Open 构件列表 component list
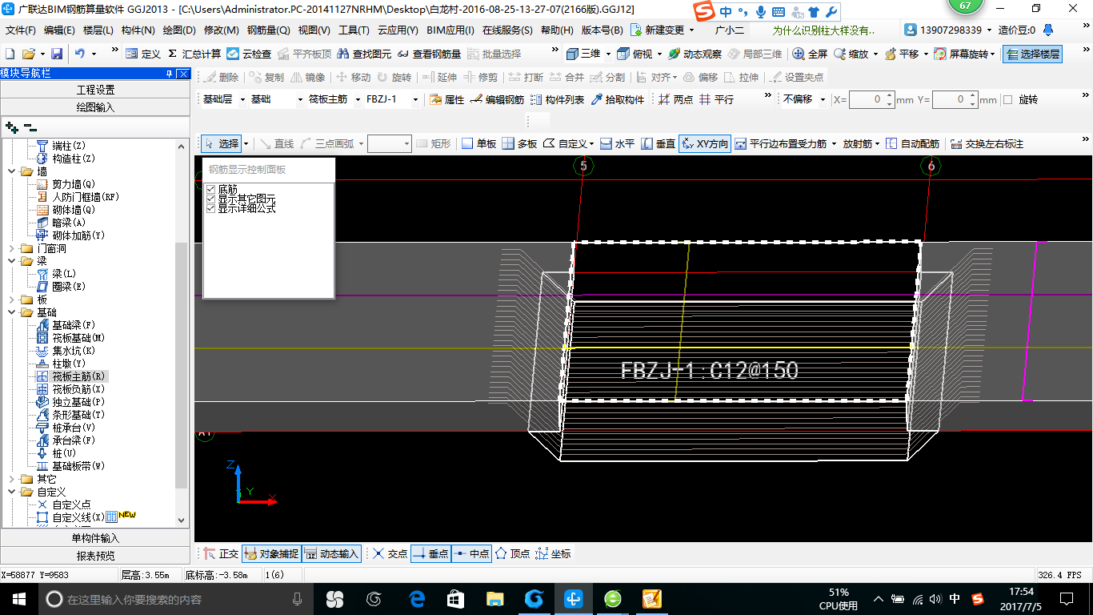The width and height of the screenshot is (1093, 615). tap(557, 99)
